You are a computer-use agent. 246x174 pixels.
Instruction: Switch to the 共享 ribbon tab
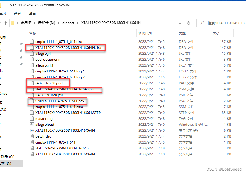click(x=17, y=13)
